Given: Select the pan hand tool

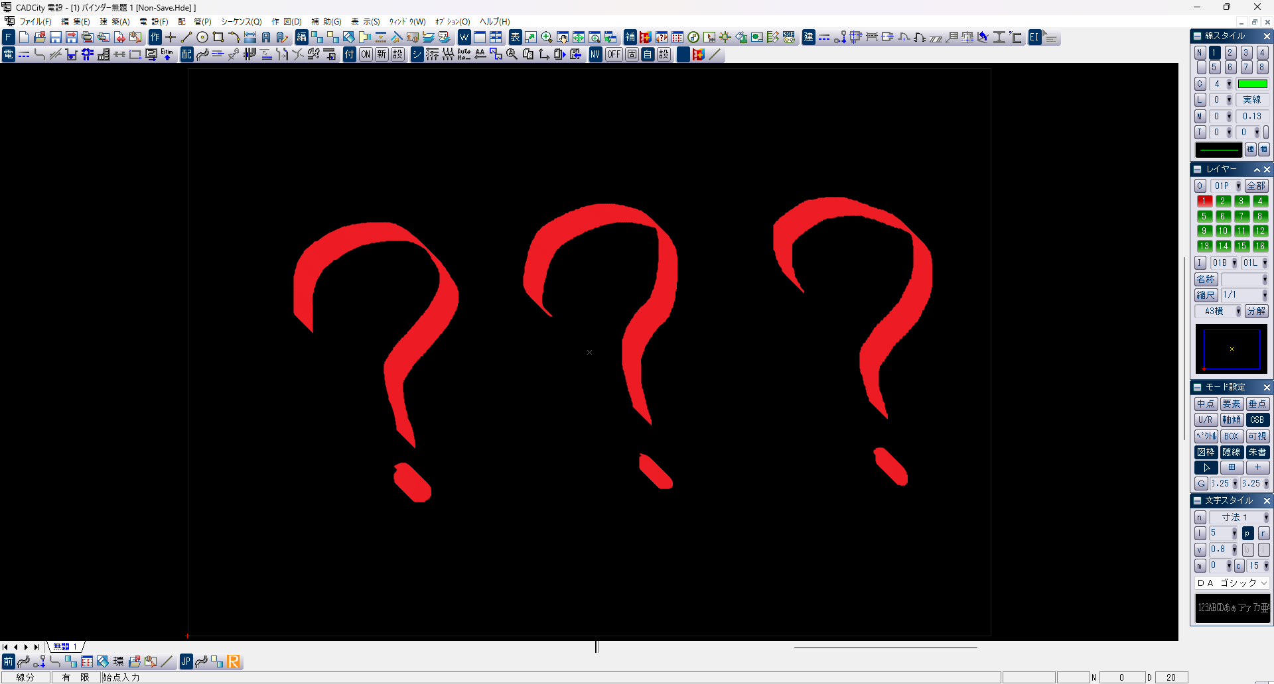Looking at the screenshot, I should (563, 38).
